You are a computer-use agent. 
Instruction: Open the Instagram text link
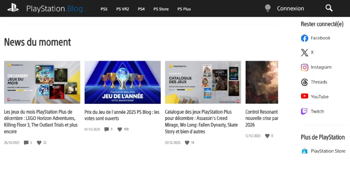coord(321,67)
